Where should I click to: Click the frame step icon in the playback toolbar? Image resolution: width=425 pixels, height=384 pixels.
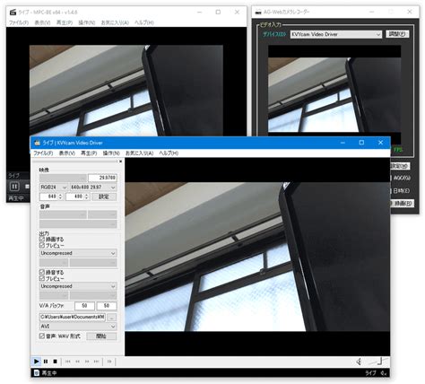109,362
